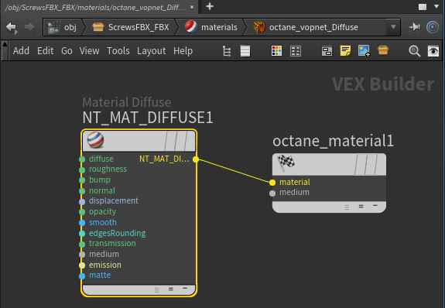Show connected inputs only on octane_material1
The width and height of the screenshot is (445, 308).
(361, 207)
